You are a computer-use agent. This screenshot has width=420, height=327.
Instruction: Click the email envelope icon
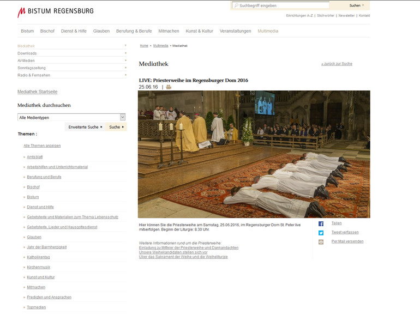coord(321,241)
